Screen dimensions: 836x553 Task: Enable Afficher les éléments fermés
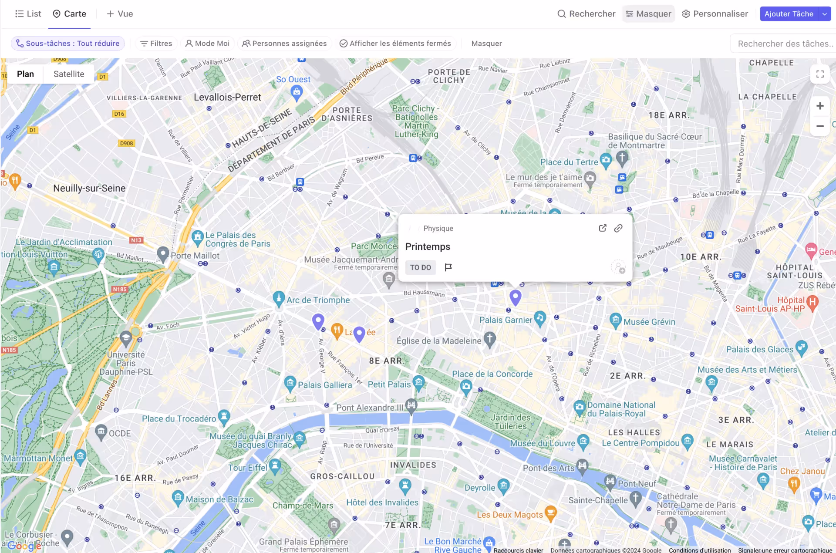pos(396,43)
